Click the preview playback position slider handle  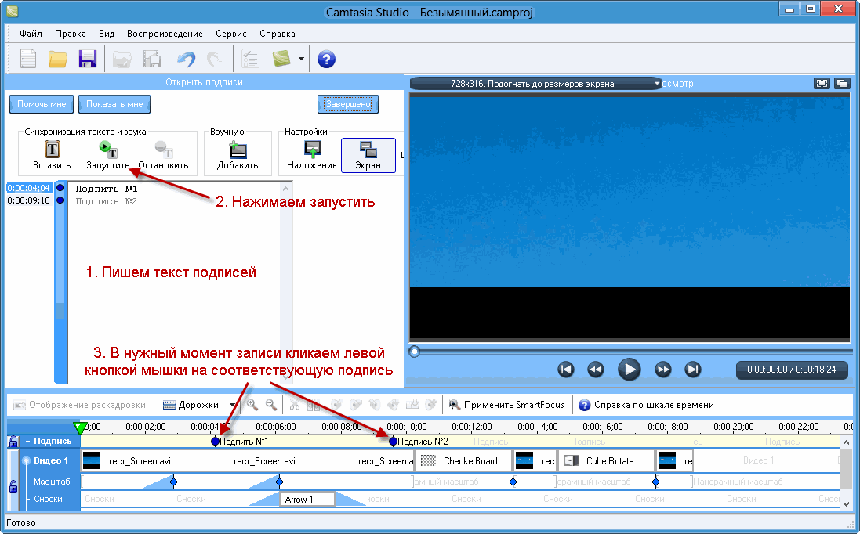[x=414, y=352]
